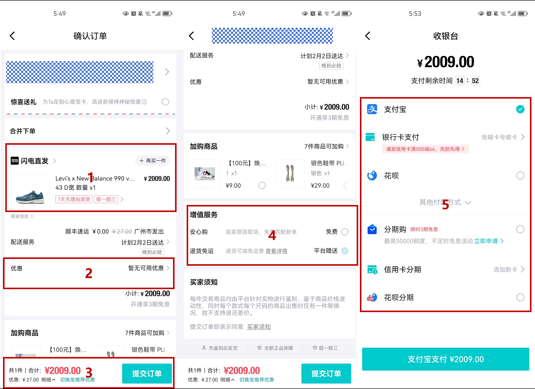This screenshot has width=535, height=389.
Task: Click the bank card payment (银行卡支付) icon
Action: (371, 137)
